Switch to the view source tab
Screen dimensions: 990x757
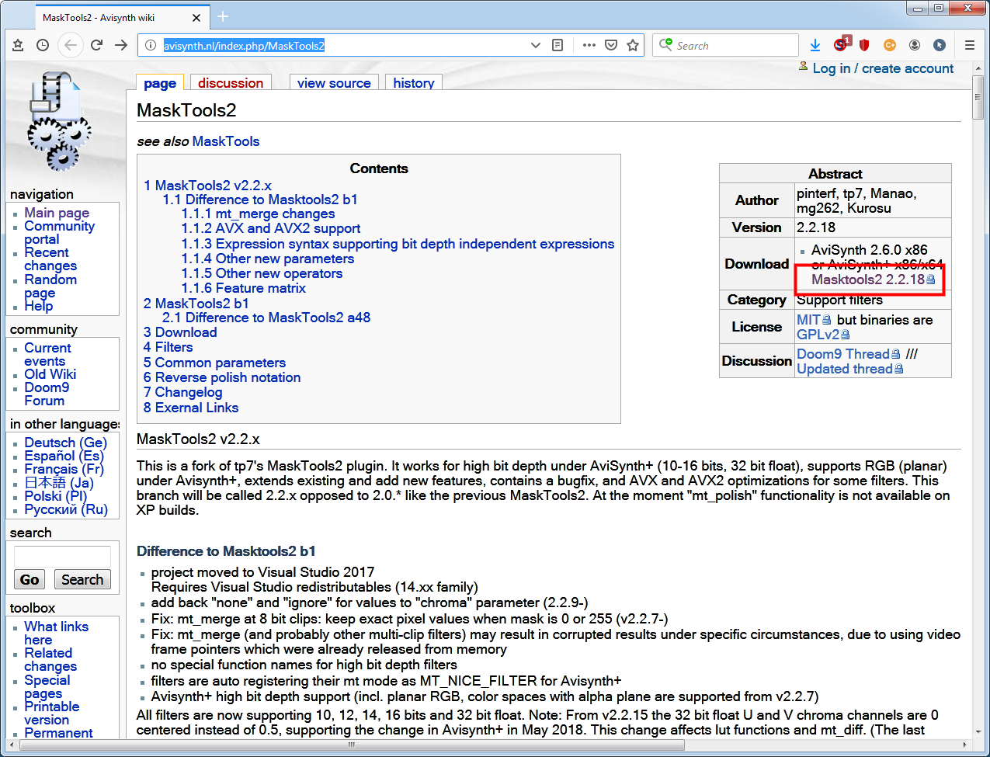[x=334, y=83]
